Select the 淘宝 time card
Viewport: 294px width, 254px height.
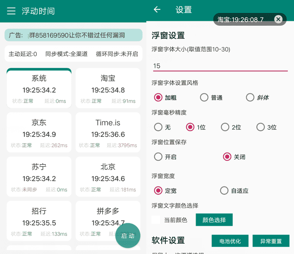tap(108, 88)
